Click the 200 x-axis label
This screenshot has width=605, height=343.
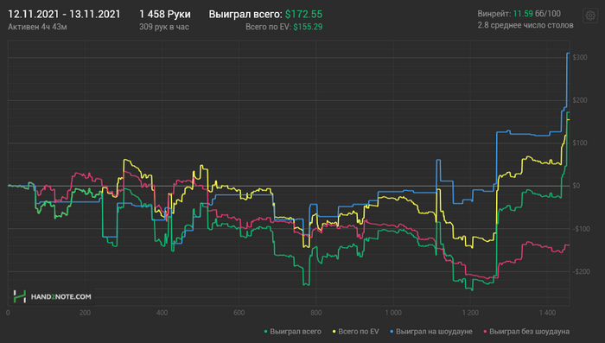click(x=85, y=313)
